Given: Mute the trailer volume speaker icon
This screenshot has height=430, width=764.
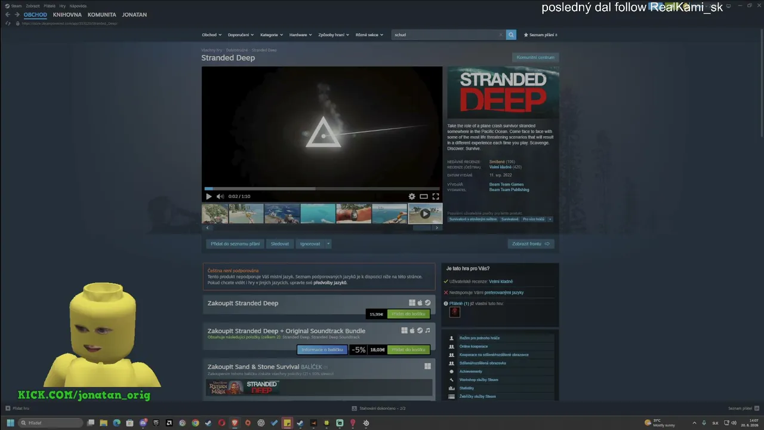Looking at the screenshot, I should click(220, 196).
